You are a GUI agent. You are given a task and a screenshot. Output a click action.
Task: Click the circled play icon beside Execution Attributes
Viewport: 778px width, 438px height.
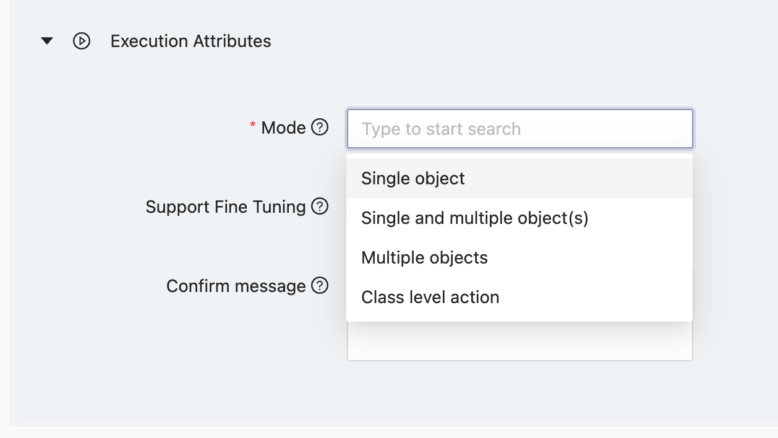coord(81,41)
